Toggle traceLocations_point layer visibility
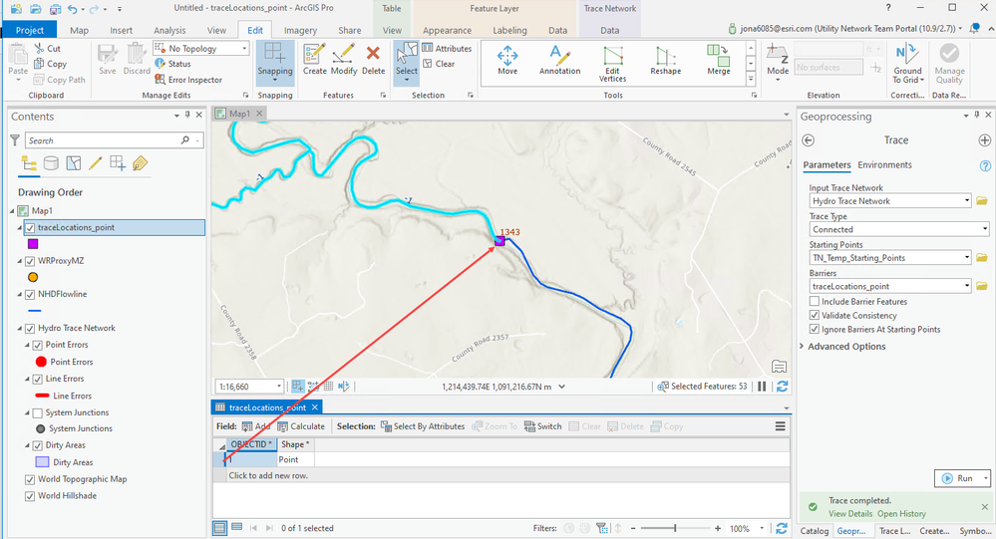Viewport: 996px width, 539px height. pos(30,227)
